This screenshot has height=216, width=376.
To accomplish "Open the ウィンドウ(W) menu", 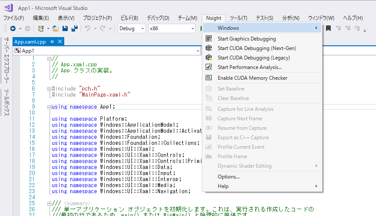I will [321, 18].
